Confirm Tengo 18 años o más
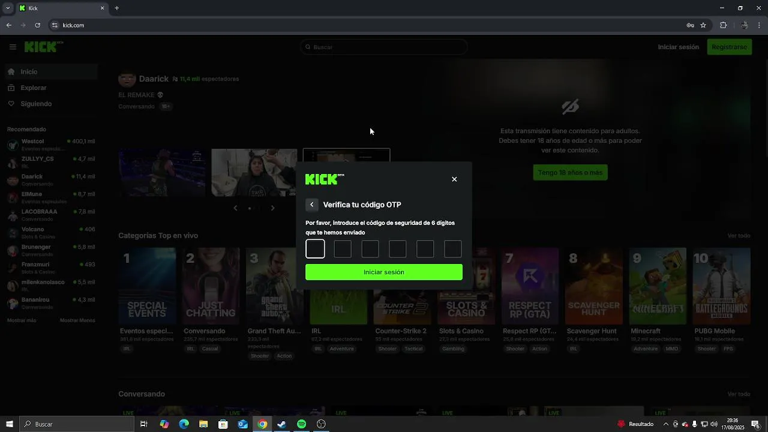Viewport: 768px width, 432px height. [x=570, y=173]
